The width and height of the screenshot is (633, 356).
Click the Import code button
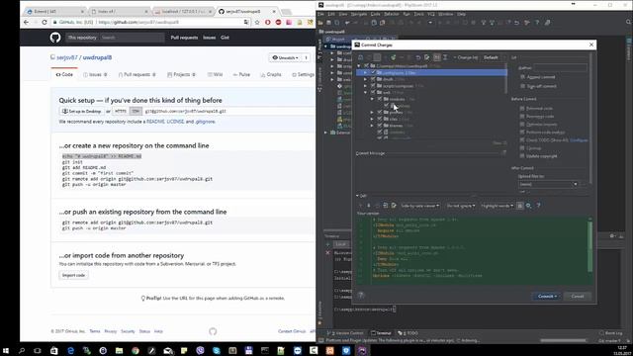pyautogui.click(x=73, y=275)
